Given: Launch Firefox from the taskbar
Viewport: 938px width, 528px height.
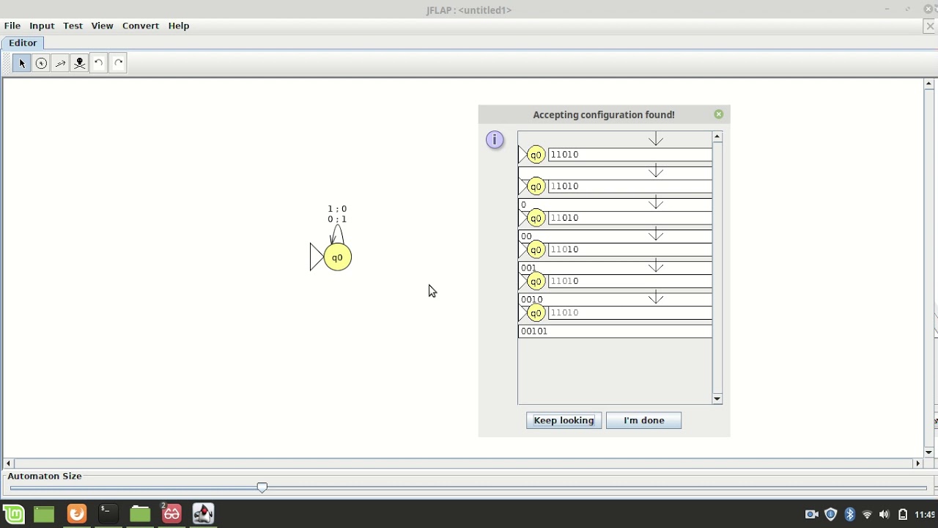Looking at the screenshot, I should pos(76,513).
